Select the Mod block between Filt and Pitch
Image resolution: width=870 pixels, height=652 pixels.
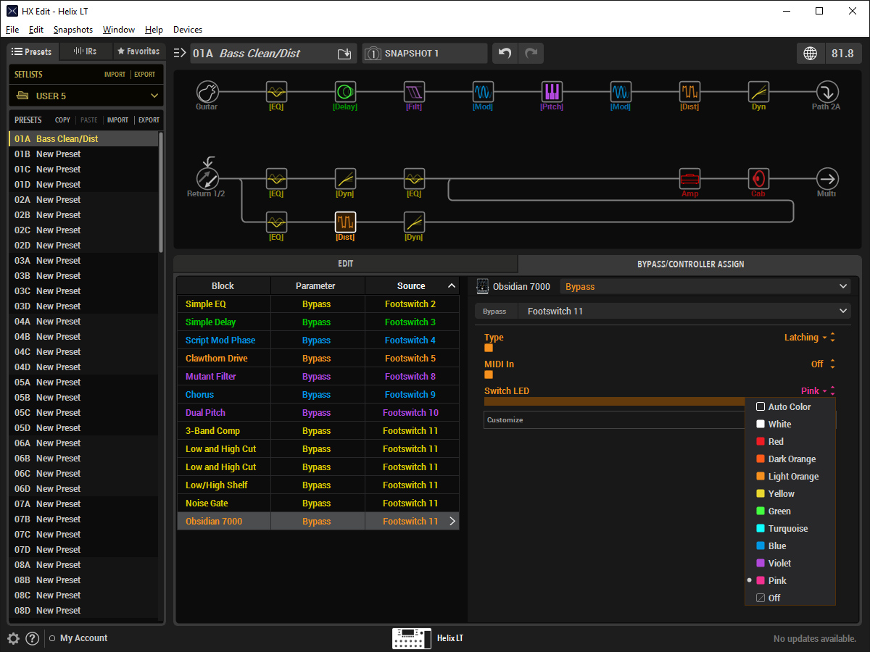tap(483, 92)
